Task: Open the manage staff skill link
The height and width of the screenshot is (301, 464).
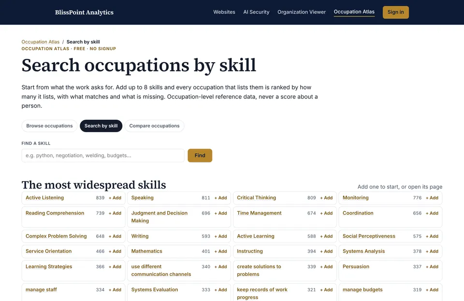Action: tap(41, 289)
